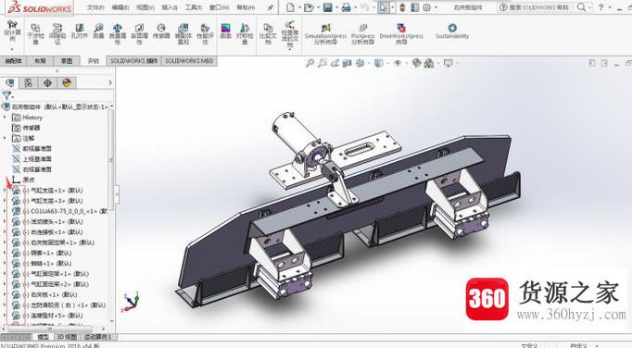The width and height of the screenshot is (632, 348).
Task: Click the New document icon
Action: tap(290, 7)
